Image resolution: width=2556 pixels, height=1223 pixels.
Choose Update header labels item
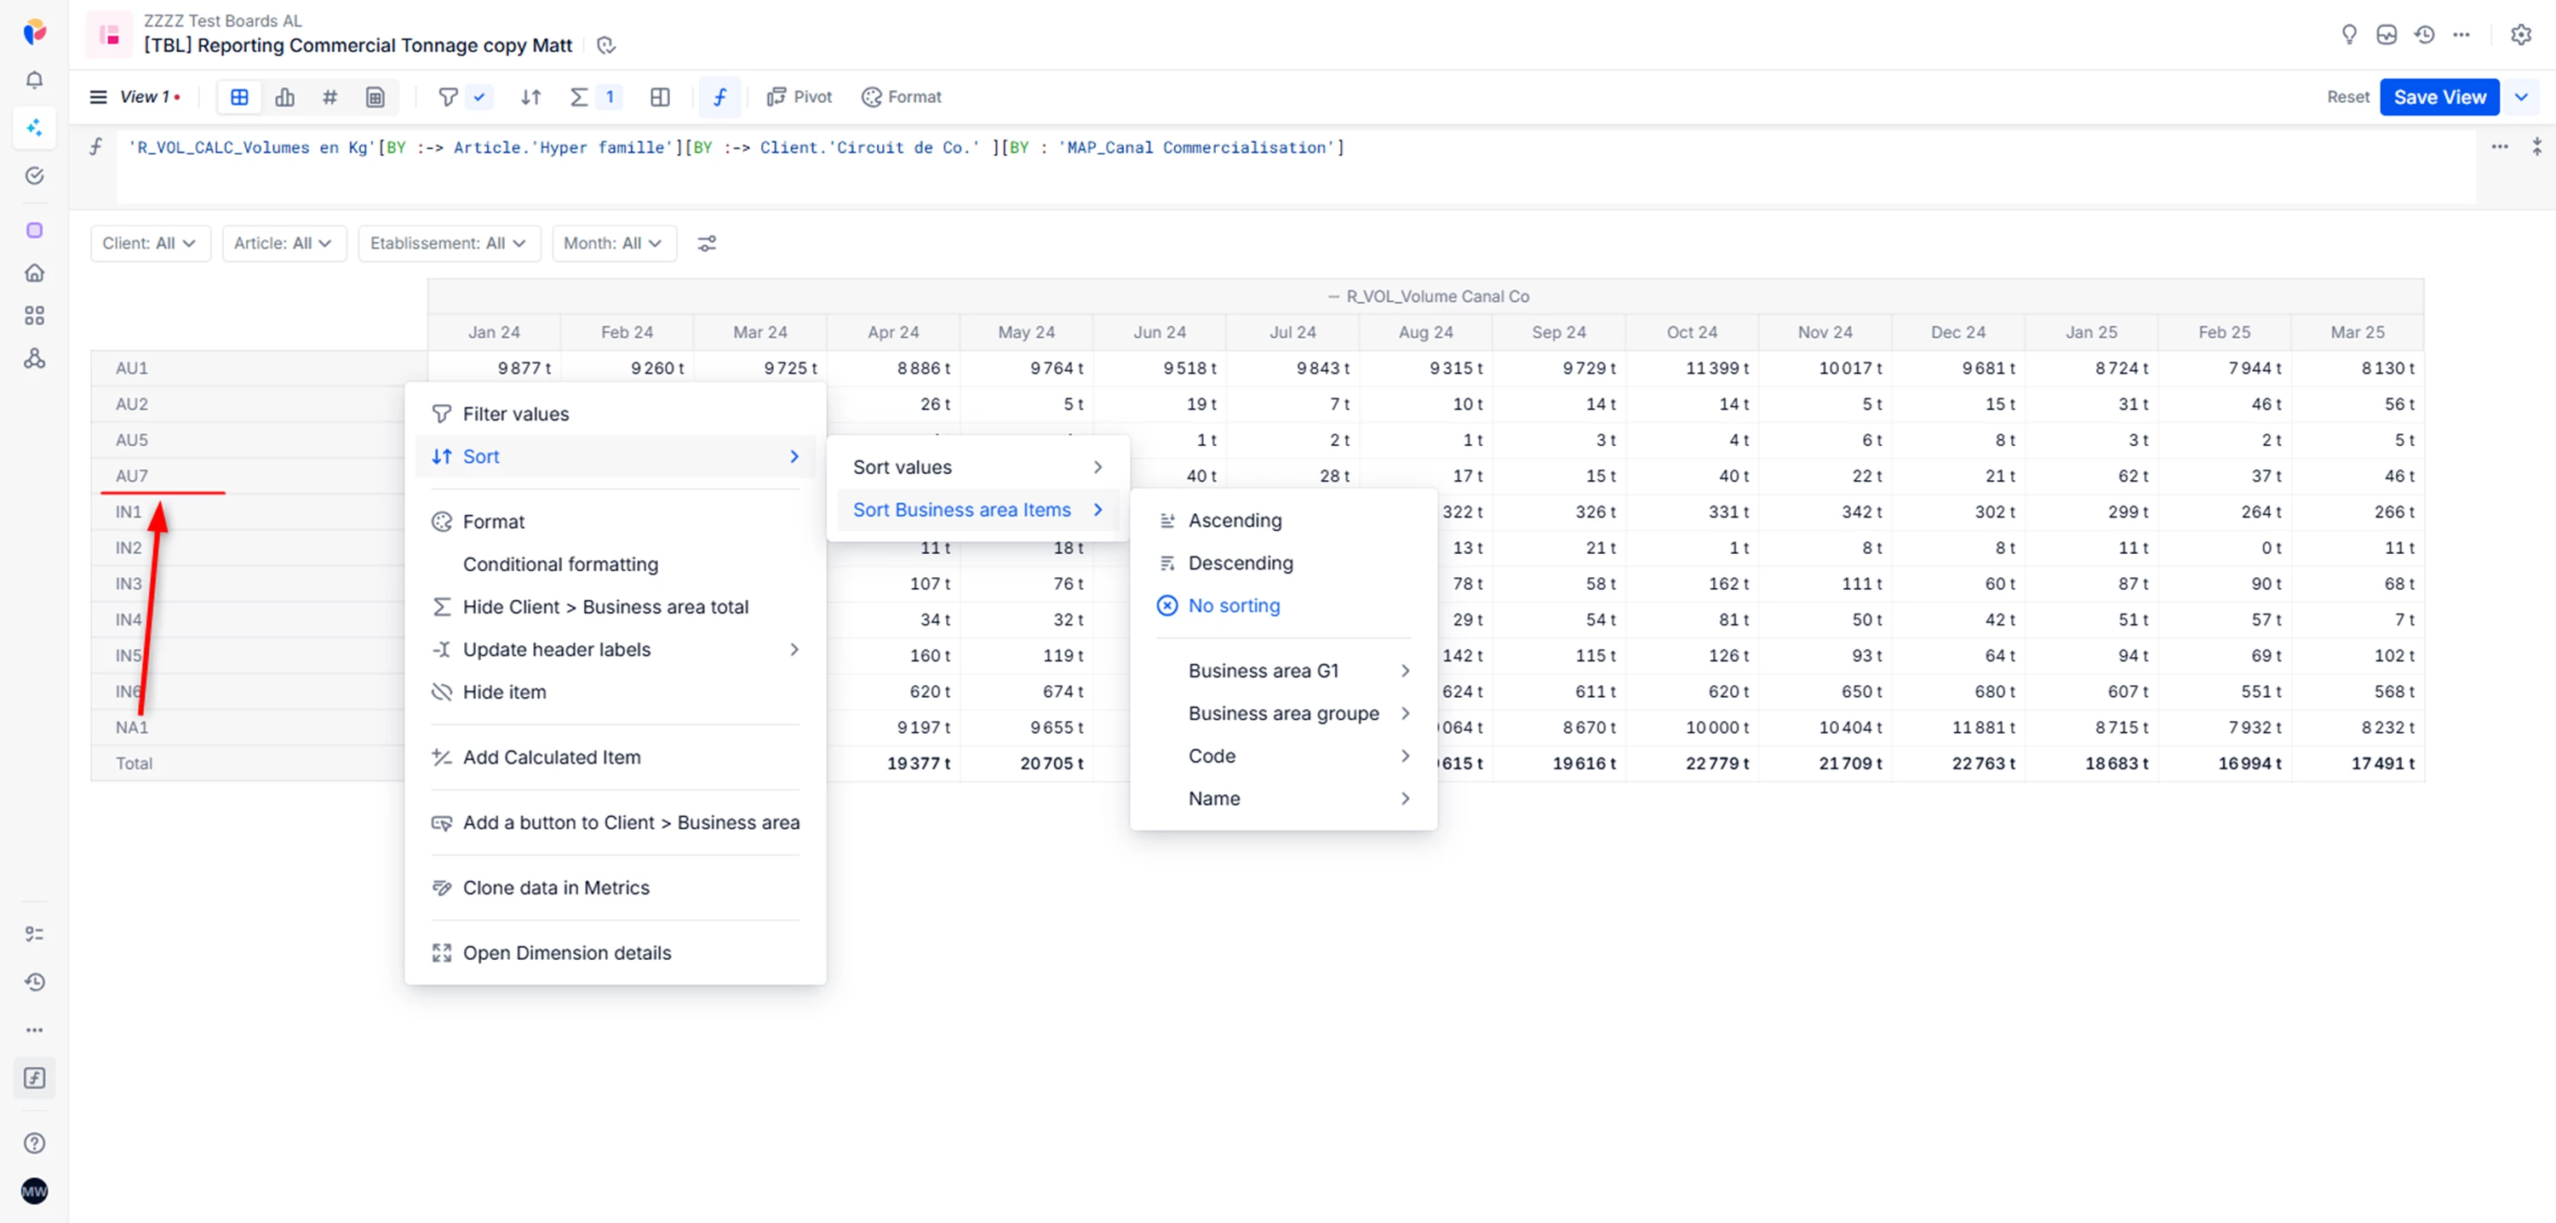pos(614,649)
